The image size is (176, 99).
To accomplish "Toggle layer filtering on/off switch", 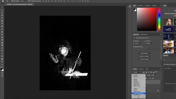I will point(156,72).
